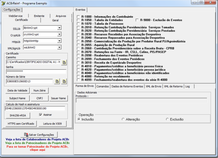This screenshot has height=158, width=218.
Task: Browse for certificate file path icon
Action: click(64, 63)
